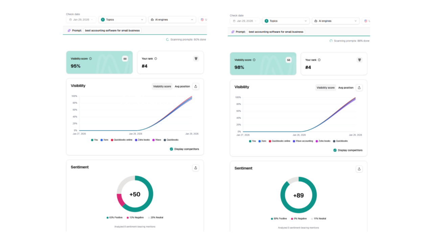Select right chart Visibility score tab
Screen dimensions: 433x243
point(325,88)
